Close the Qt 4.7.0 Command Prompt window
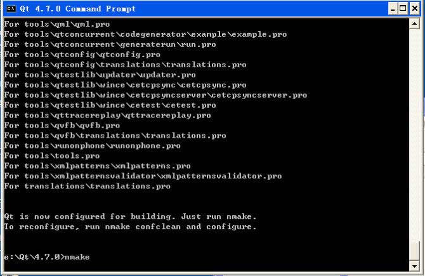Viewport: 425px width, 276px height. point(414,9)
